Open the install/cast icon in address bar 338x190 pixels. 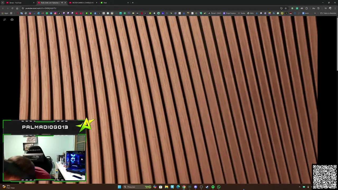click(x=281, y=8)
